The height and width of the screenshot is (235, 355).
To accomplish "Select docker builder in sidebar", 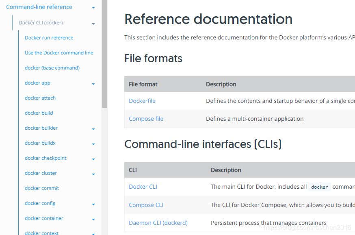I will point(41,128).
